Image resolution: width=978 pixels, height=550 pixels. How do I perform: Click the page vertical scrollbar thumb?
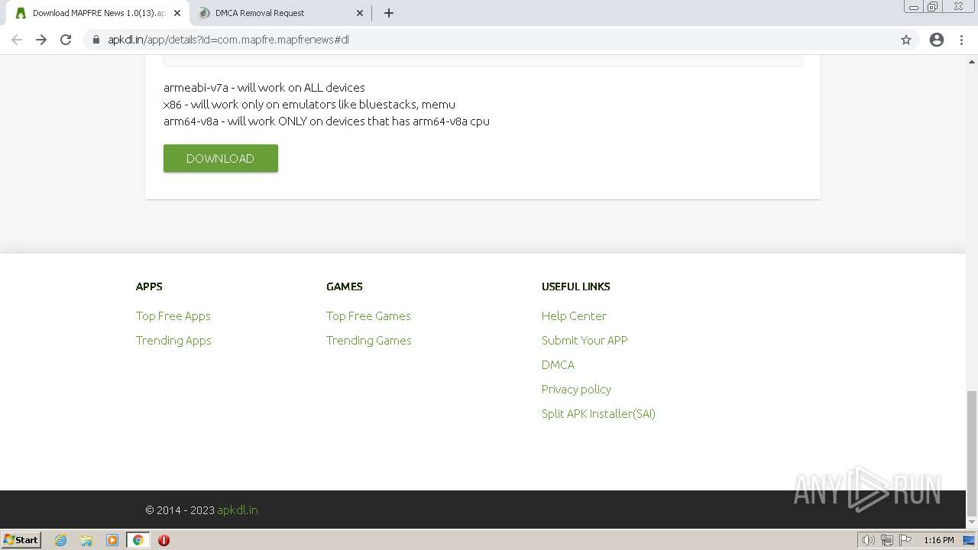(972, 454)
